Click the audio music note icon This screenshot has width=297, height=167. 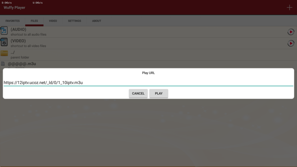click(4, 31)
